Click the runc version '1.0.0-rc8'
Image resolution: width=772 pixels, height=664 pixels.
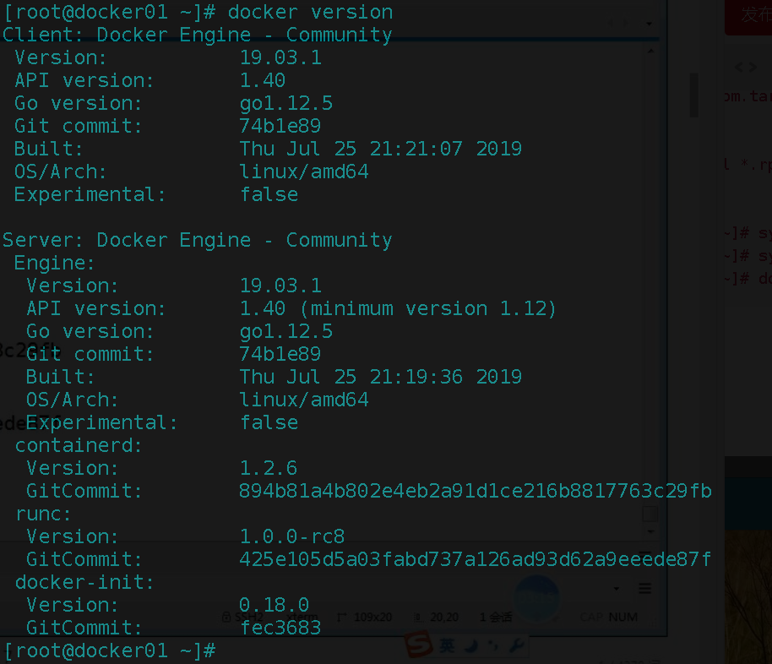click(292, 536)
